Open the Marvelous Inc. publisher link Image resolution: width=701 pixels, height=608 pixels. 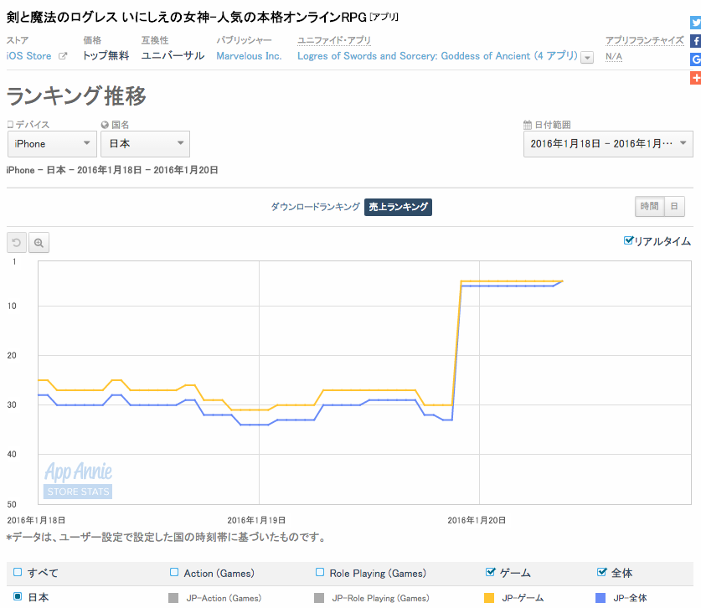(x=249, y=56)
